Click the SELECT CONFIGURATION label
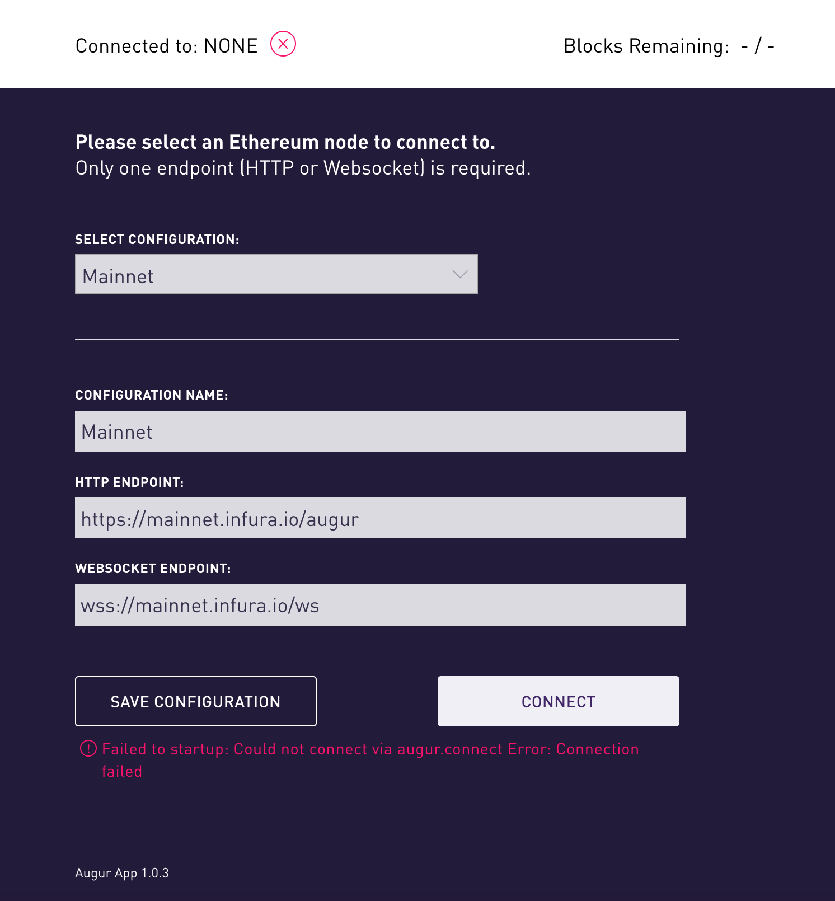Screen dimensions: 835x901 tap(157, 240)
